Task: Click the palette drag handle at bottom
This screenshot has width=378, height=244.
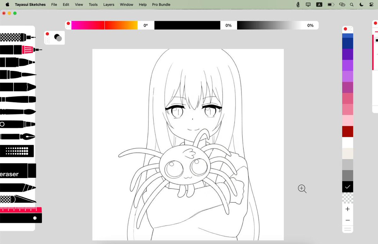Action: click(x=347, y=229)
